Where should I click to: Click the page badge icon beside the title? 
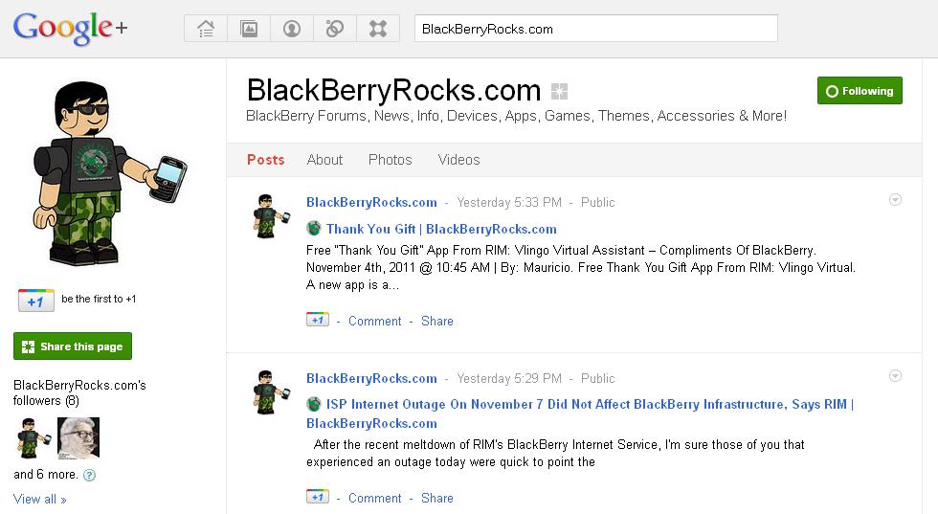(x=559, y=91)
